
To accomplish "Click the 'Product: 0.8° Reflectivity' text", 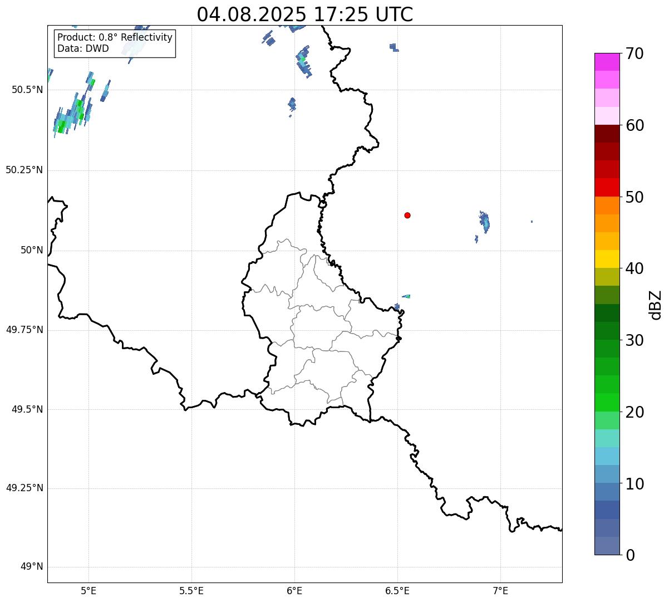I will [115, 37].
